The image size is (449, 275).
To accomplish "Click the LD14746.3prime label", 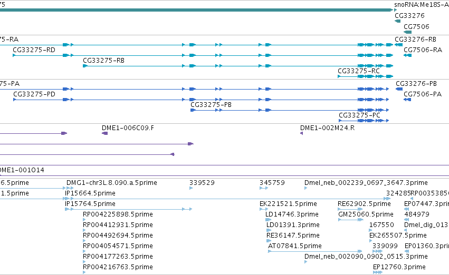I will coord(292,215).
